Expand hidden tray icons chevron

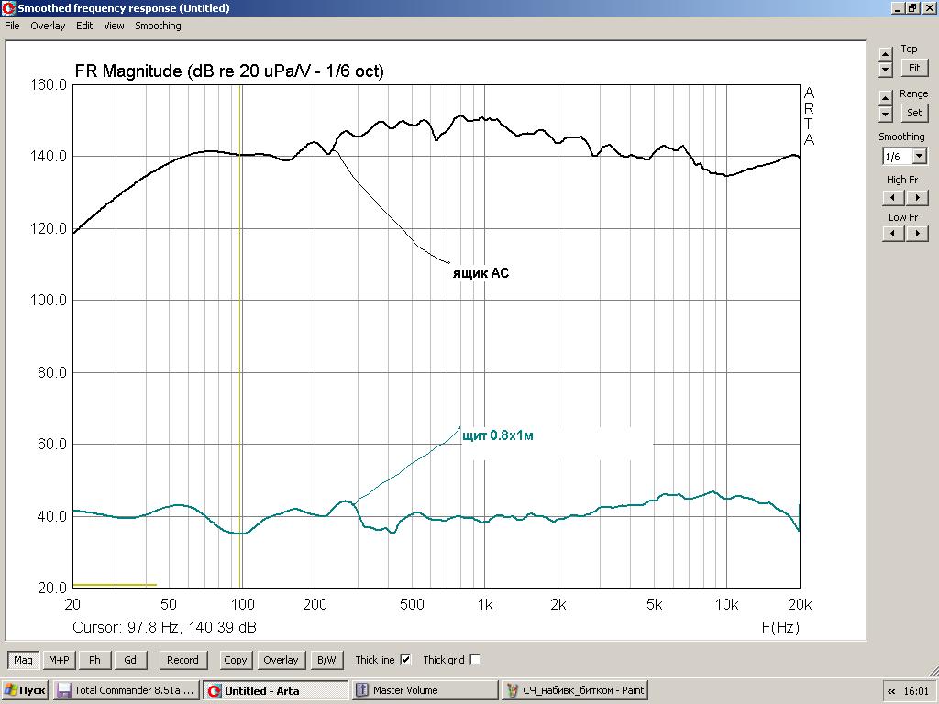coord(891,691)
